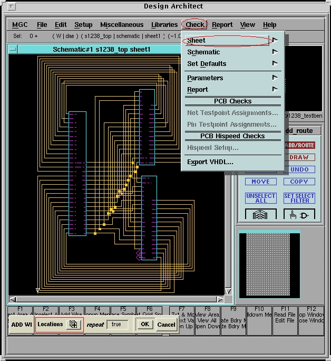Click OK in the Add Wire prompt bar
The width and height of the screenshot is (331, 361).
click(145, 325)
